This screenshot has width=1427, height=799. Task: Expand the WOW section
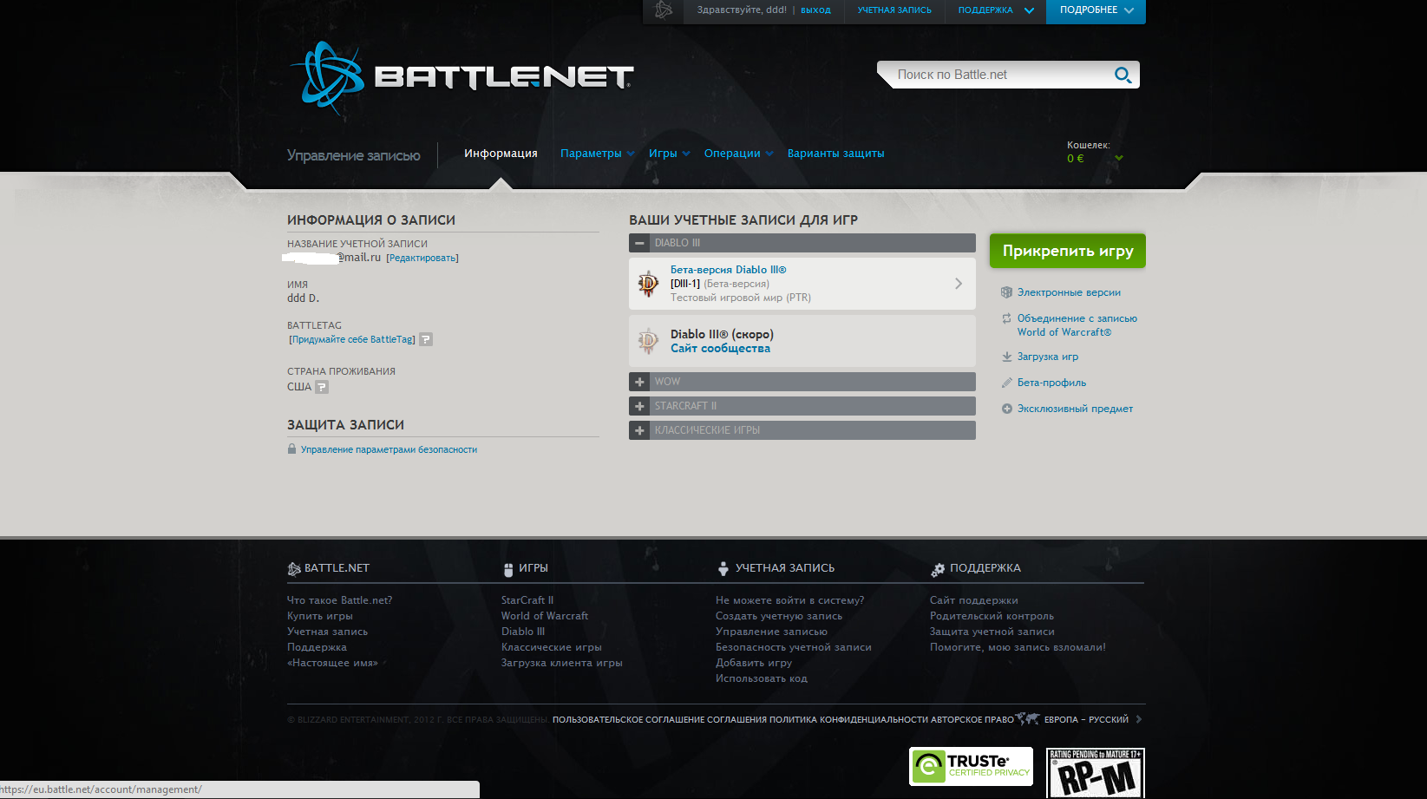(x=639, y=382)
